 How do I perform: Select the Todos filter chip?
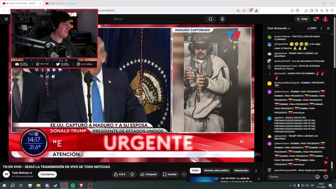pos(195,170)
